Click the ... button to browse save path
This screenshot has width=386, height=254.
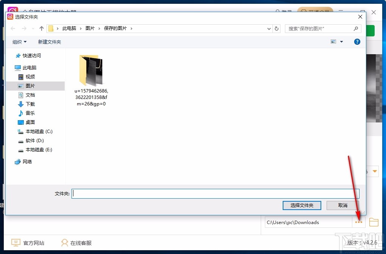[x=358, y=222]
